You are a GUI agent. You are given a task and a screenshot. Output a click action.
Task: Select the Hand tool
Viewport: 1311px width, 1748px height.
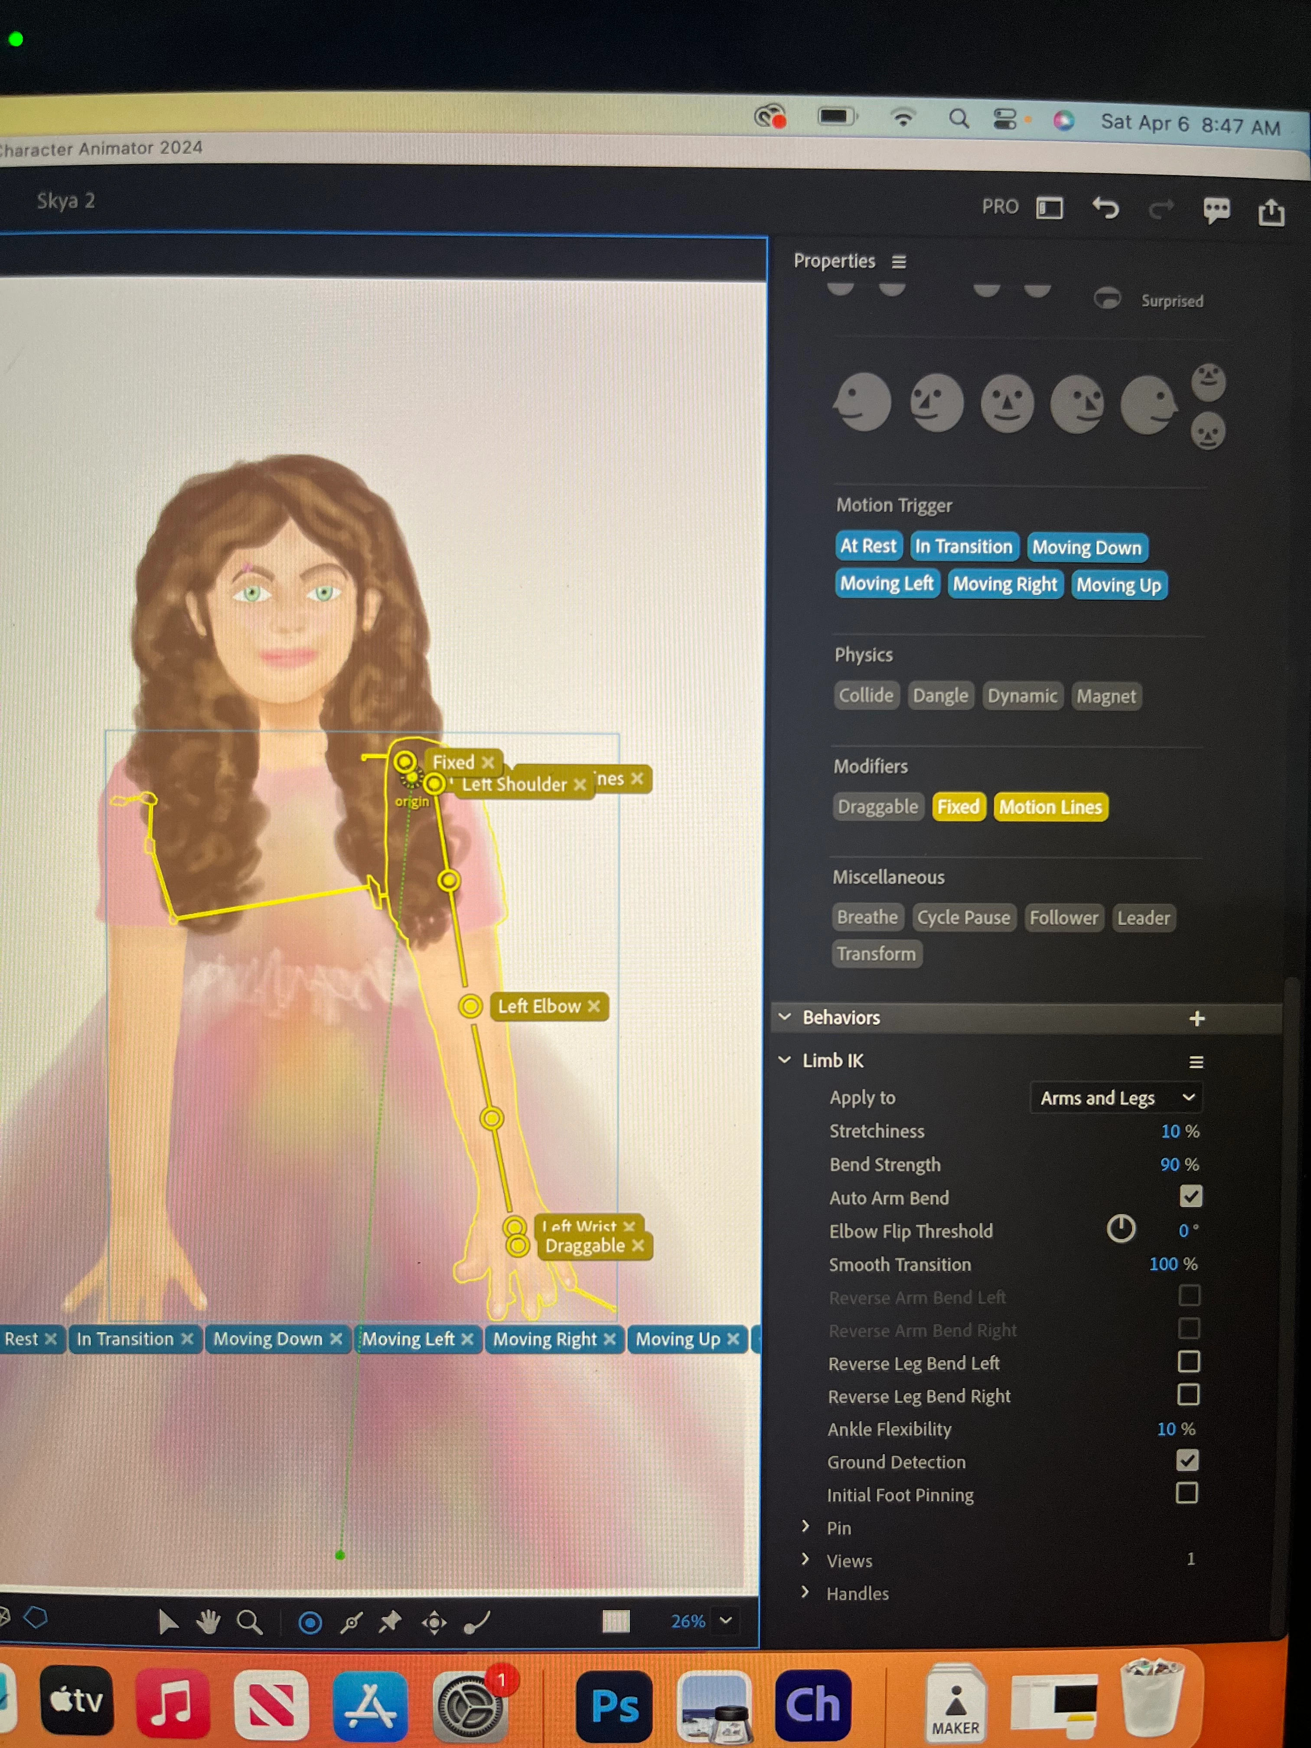tap(209, 1622)
